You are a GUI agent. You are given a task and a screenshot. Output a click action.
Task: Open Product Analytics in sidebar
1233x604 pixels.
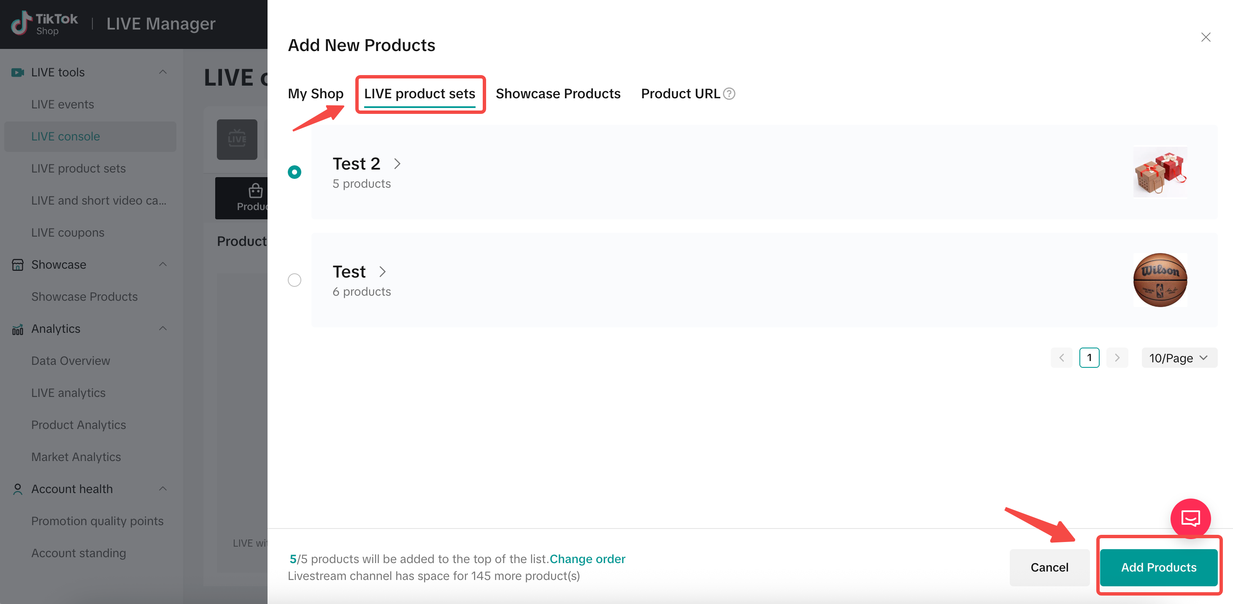click(79, 425)
